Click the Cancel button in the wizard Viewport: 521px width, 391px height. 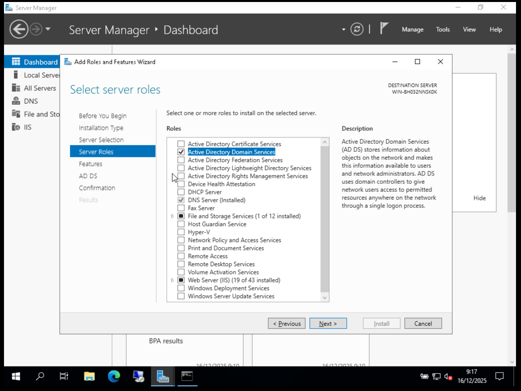click(x=423, y=324)
